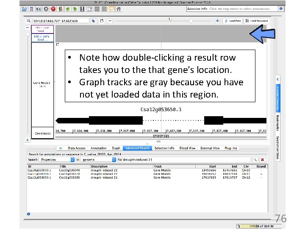Click the first grayed-out toolbar icon
The image size is (305, 229).
97,9
